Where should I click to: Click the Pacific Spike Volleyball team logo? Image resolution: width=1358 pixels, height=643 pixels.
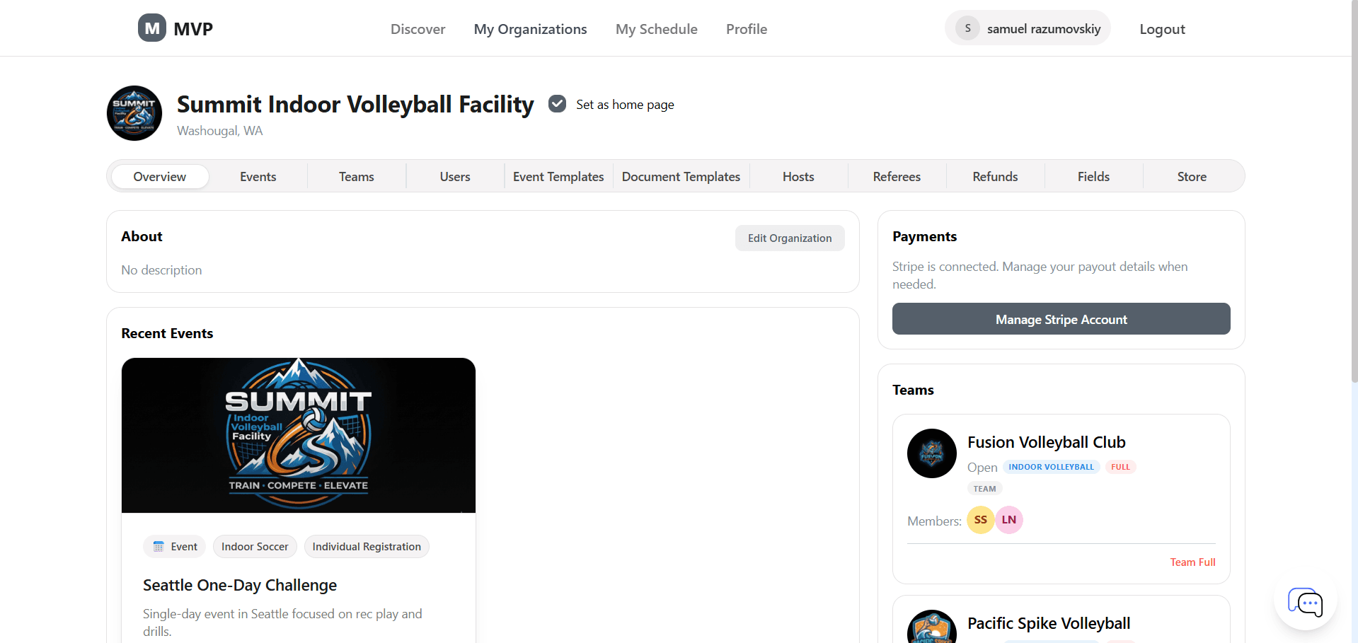tap(931, 630)
